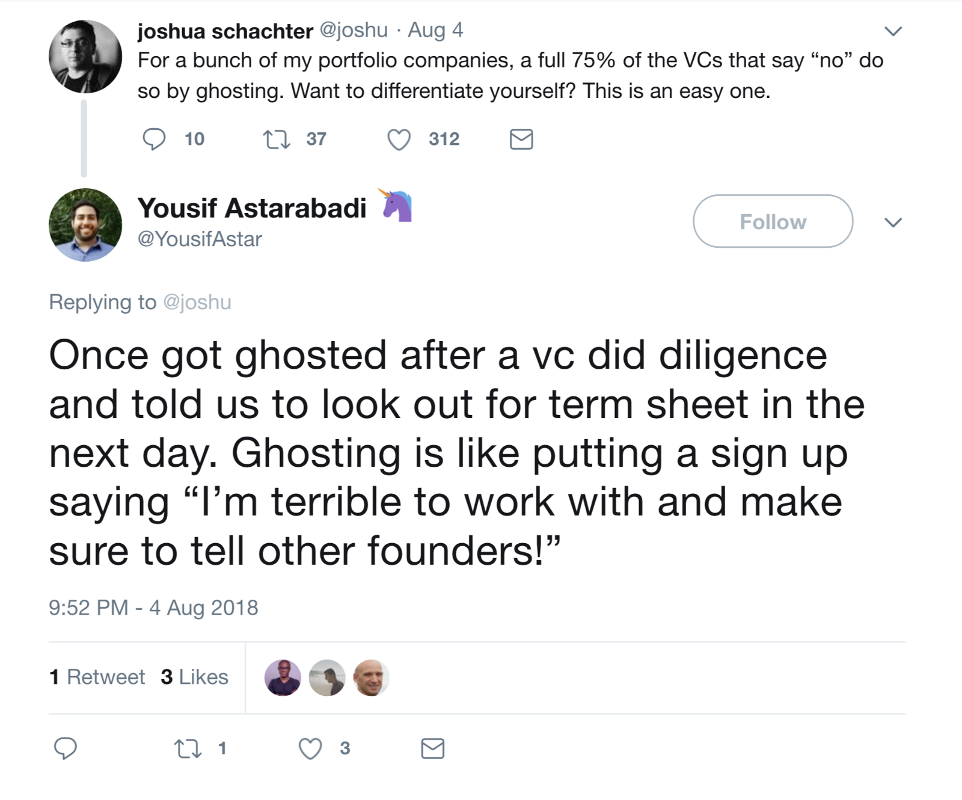Screen dimensions: 962x800
Task: Retweet Yousif Astarabadi's reply
Action: coord(188,749)
